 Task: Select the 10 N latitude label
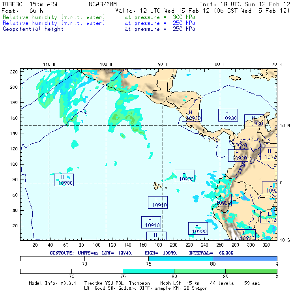point(284,125)
